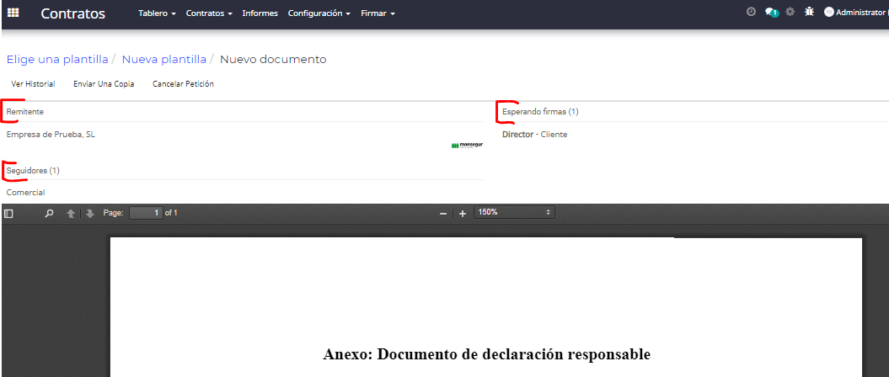889x377 pixels.
Task: Open the debug bug icon menu
Action: (809, 11)
